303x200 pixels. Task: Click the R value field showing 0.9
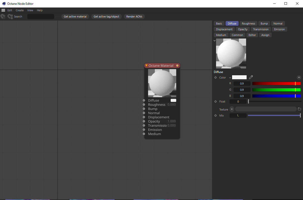click(242, 83)
